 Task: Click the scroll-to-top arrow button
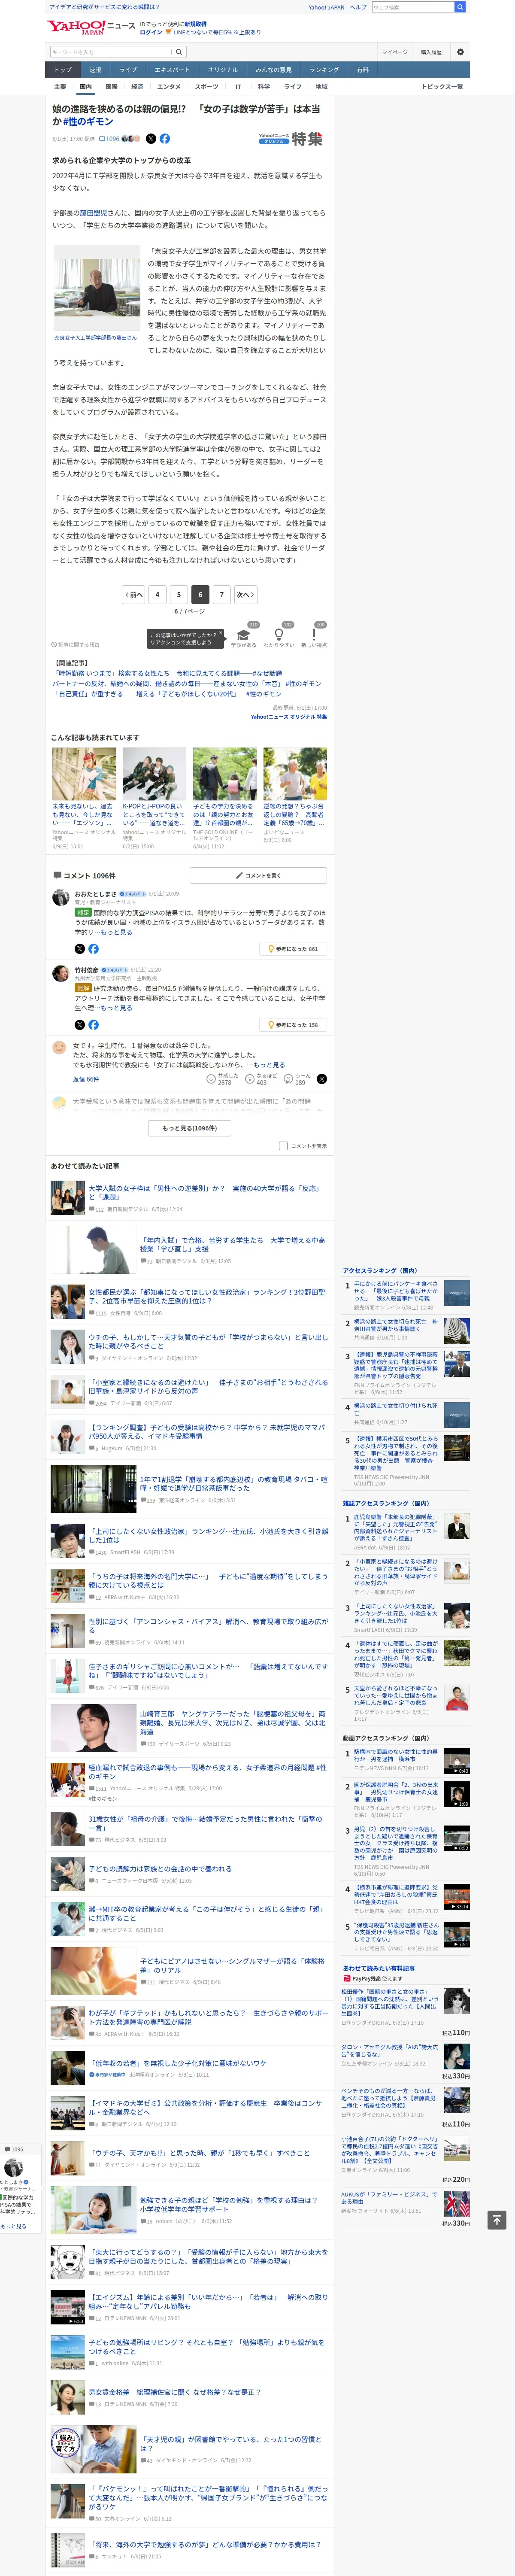[496, 2220]
